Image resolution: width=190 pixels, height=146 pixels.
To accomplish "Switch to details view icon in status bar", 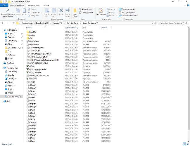I will 184,144.
